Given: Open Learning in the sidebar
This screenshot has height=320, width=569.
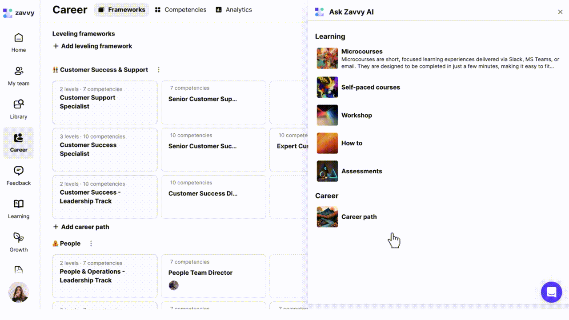Looking at the screenshot, I should 19,209.
